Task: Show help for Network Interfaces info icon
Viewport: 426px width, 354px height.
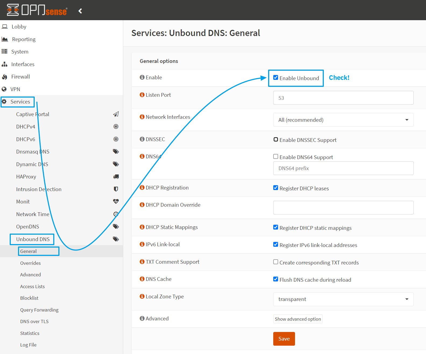Action: 142,117
